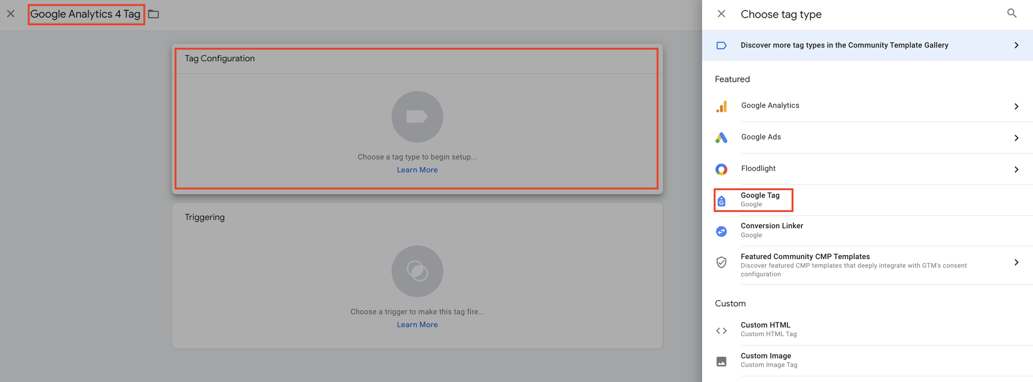Open Community Template Gallery banner
The height and width of the screenshot is (382, 1033).
(868, 45)
